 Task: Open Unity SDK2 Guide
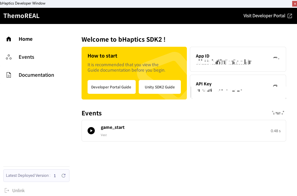click(x=160, y=87)
